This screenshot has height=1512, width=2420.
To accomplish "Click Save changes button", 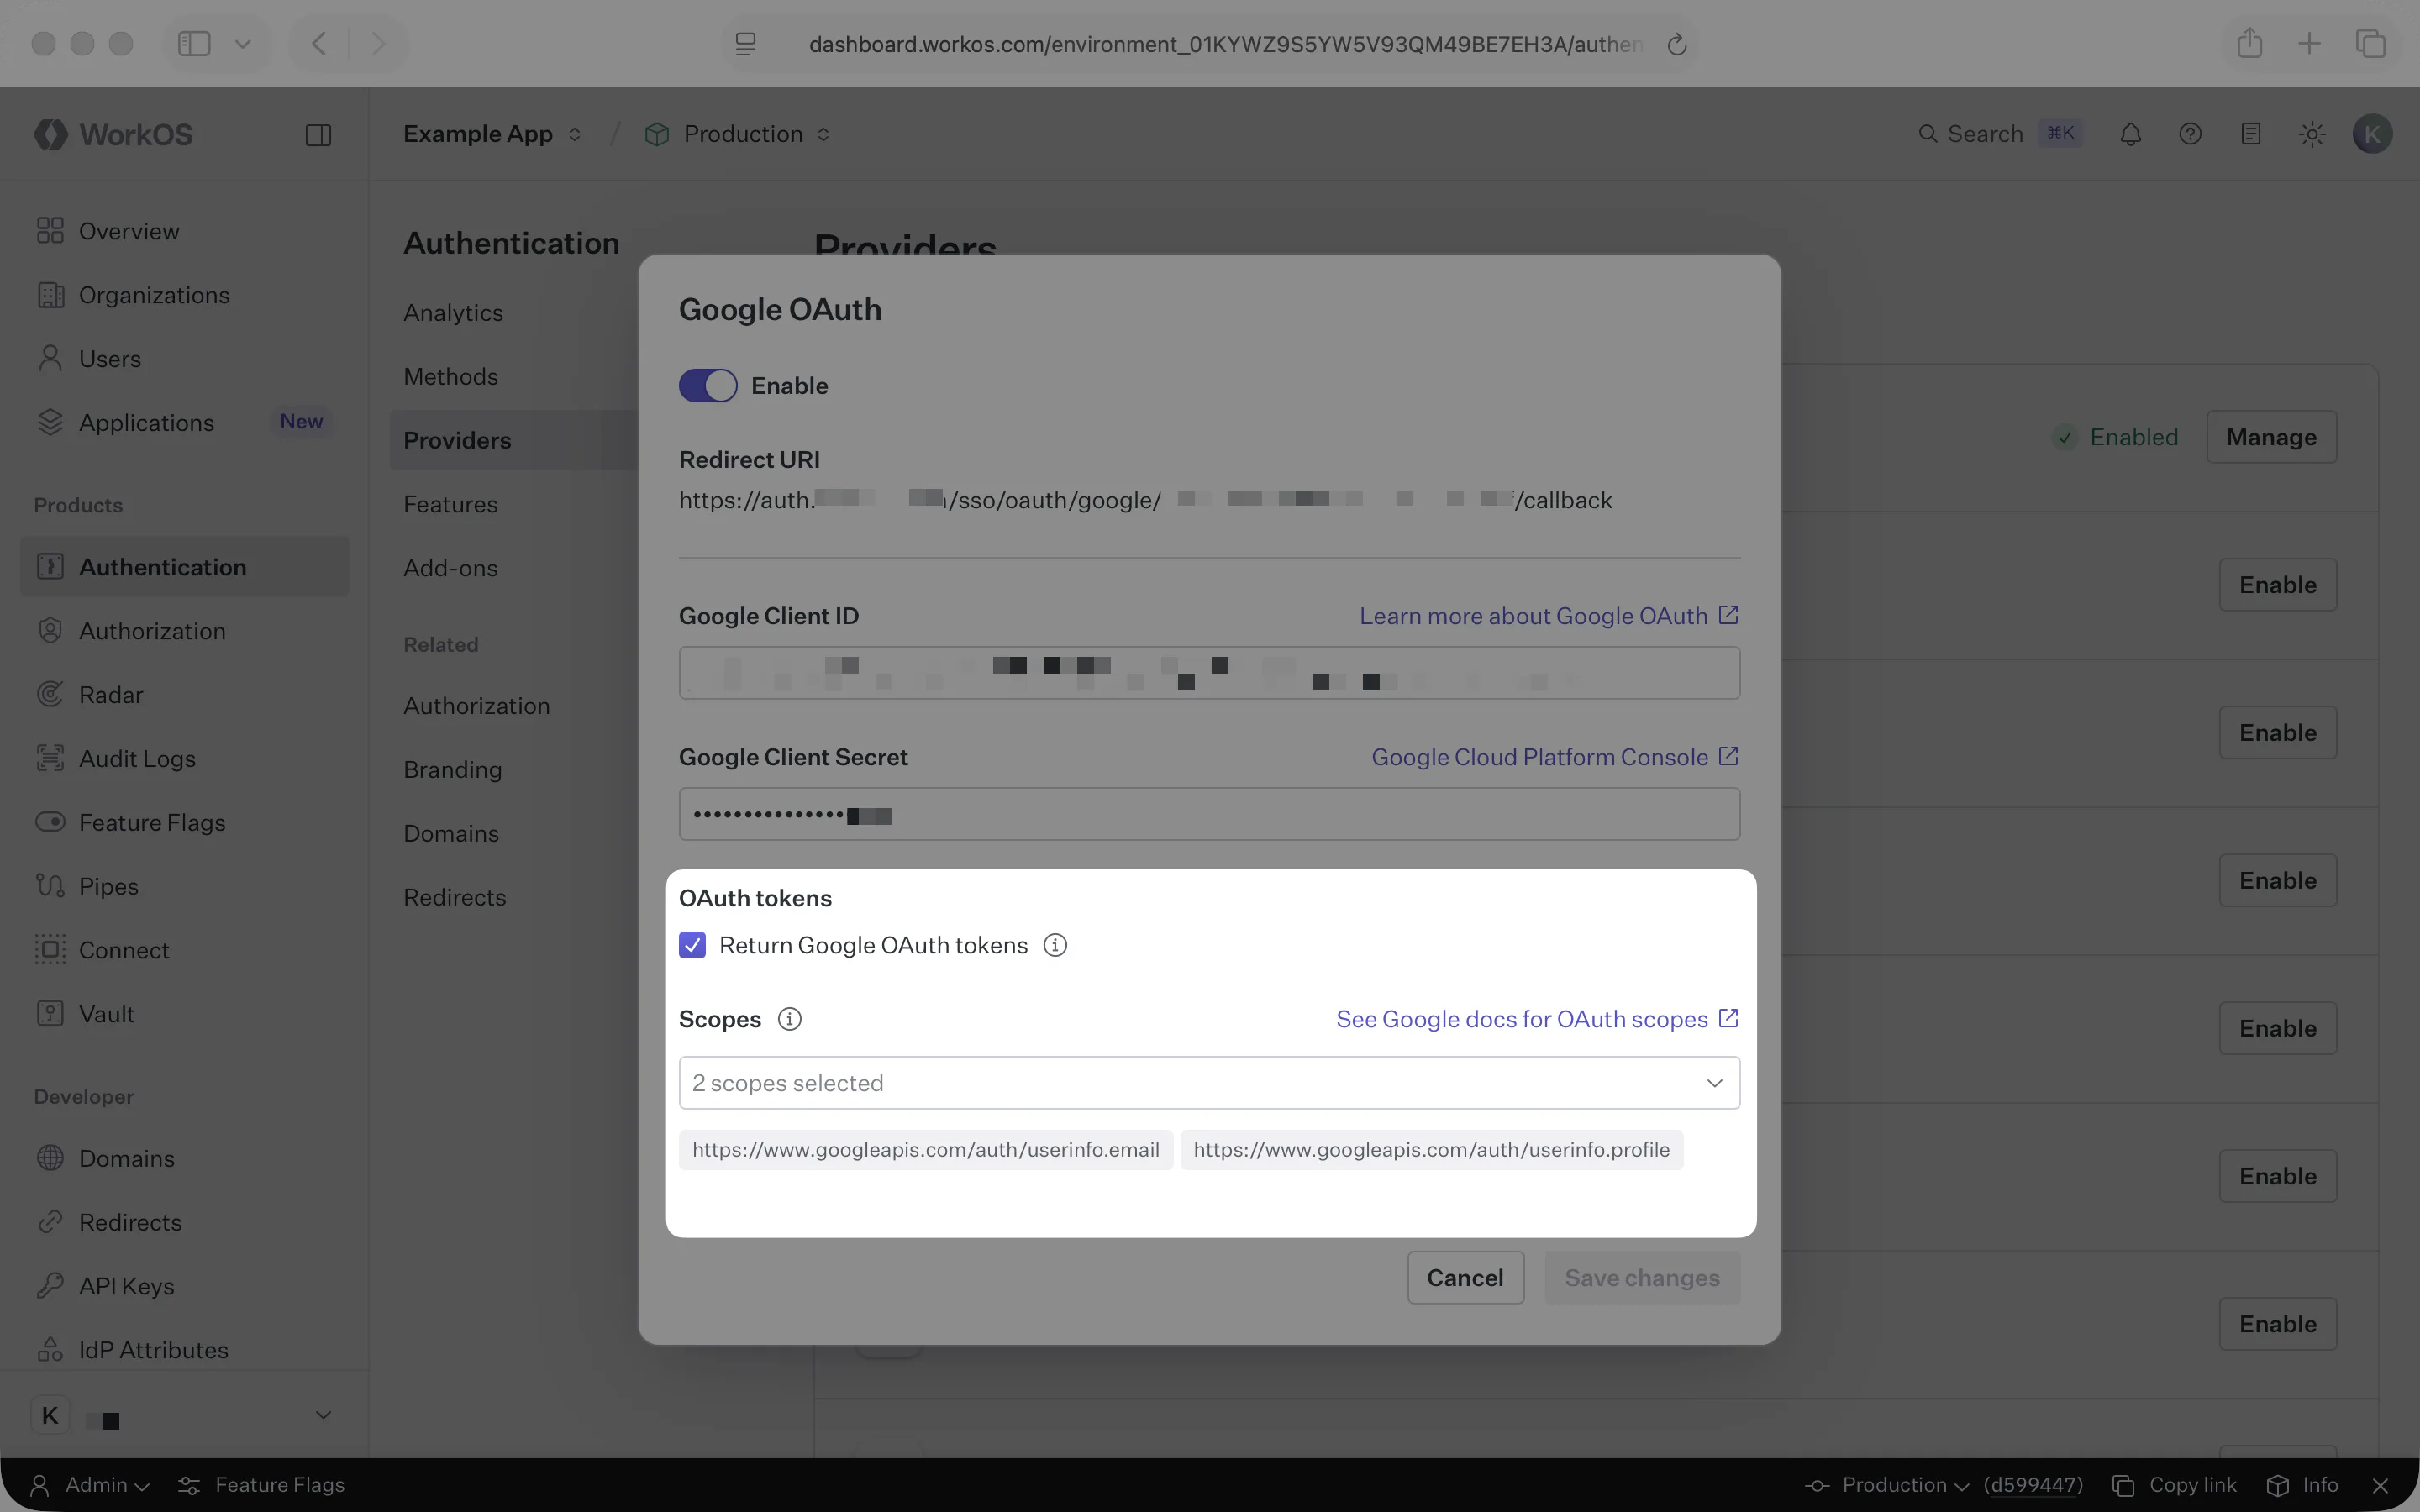I will point(1642,1278).
